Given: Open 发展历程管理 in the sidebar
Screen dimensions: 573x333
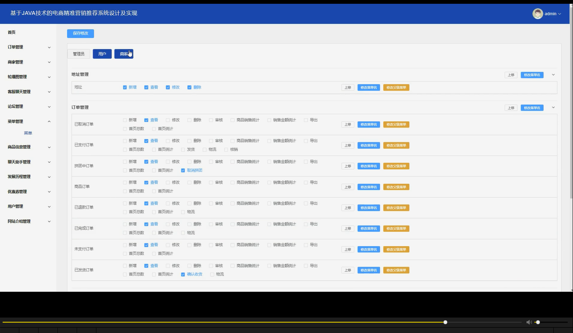Looking at the screenshot, I should point(28,177).
